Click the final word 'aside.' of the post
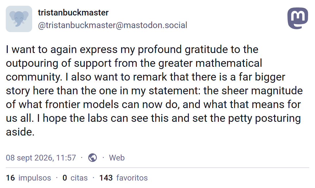The width and height of the screenshot is (315, 188). click(x=20, y=132)
